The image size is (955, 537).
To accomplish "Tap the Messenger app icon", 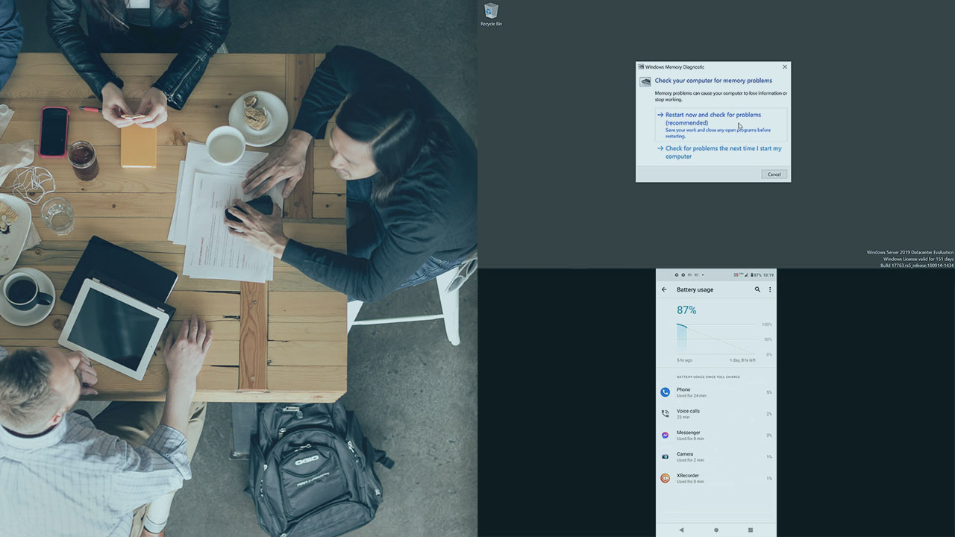I will (665, 435).
